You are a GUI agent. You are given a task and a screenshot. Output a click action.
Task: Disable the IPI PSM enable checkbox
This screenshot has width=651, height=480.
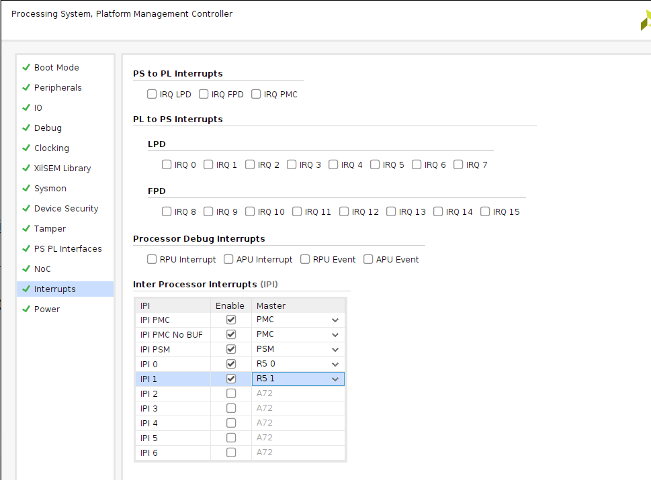(231, 349)
